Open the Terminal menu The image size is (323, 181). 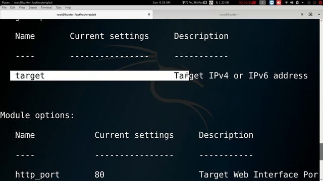pyautogui.click(x=46, y=8)
